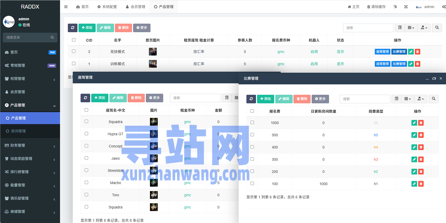Screen dimensions: 446x223
Task: Click gmc currency link in 竞技模式 row
Action: (281, 52)
